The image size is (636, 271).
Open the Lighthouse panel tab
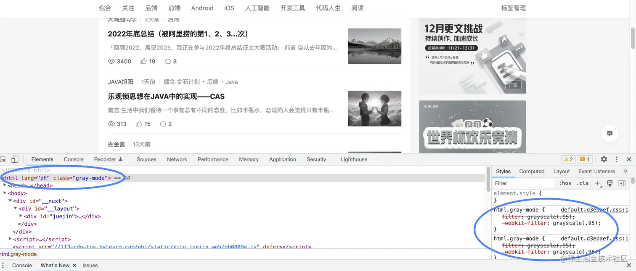click(x=354, y=159)
